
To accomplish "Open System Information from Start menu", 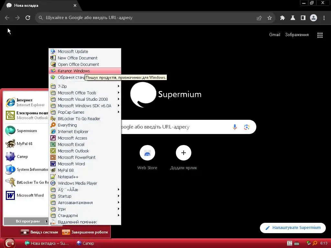I will [x=27, y=170].
